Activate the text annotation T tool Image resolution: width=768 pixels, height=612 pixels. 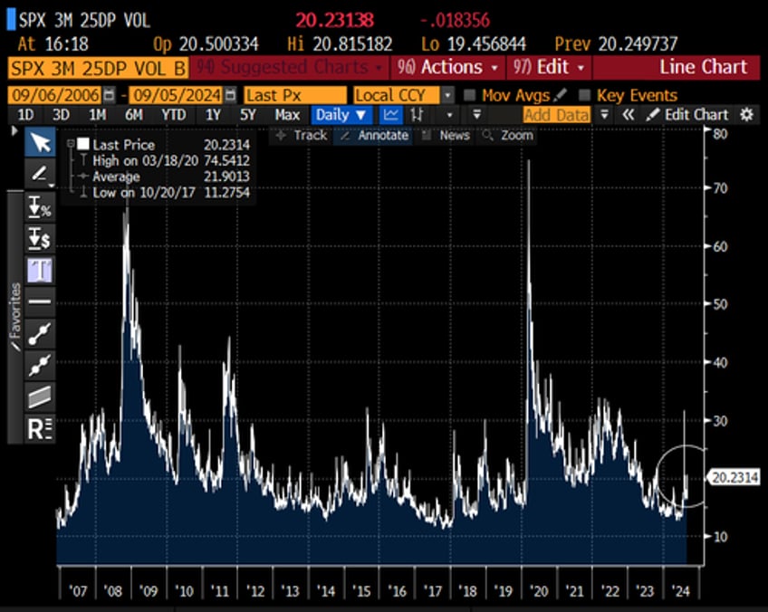[40, 271]
